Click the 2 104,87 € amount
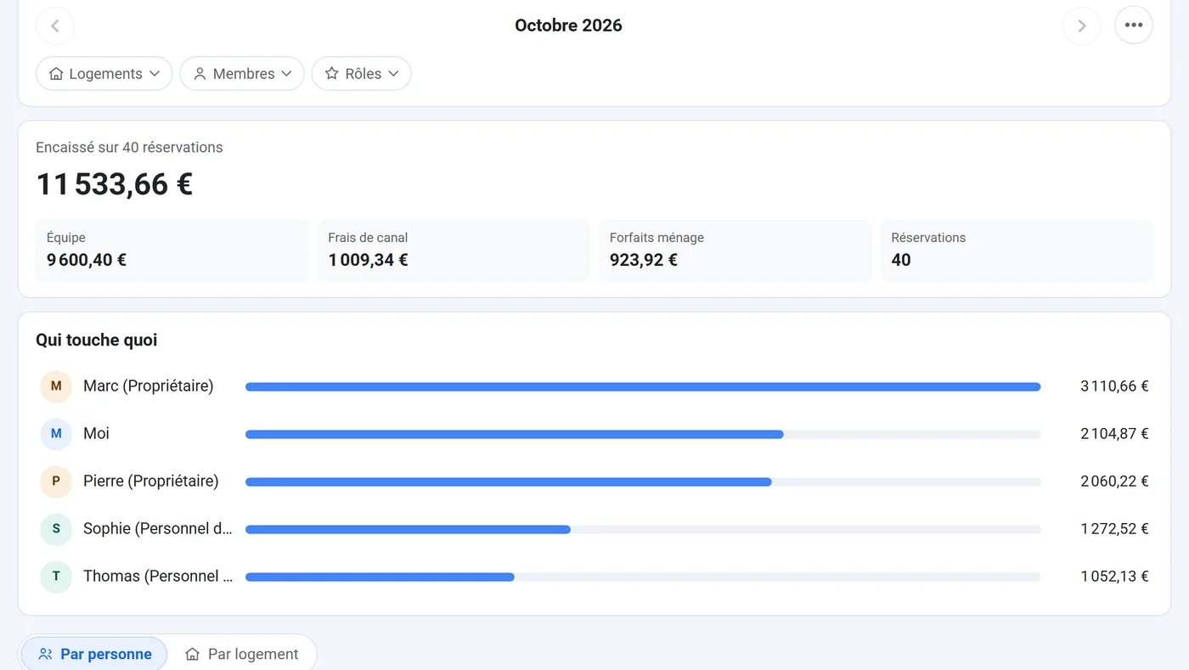This screenshot has width=1189, height=670. click(1114, 434)
